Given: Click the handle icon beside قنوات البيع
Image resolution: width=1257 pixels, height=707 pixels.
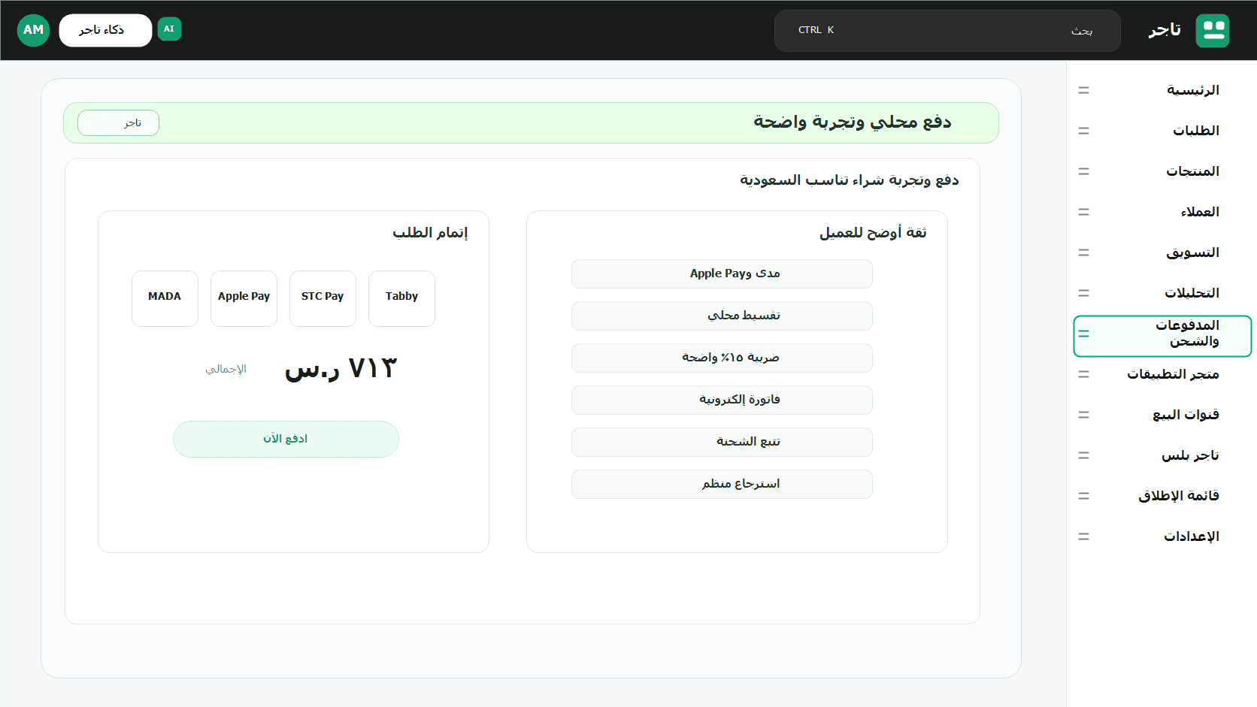Looking at the screenshot, I should [x=1083, y=415].
